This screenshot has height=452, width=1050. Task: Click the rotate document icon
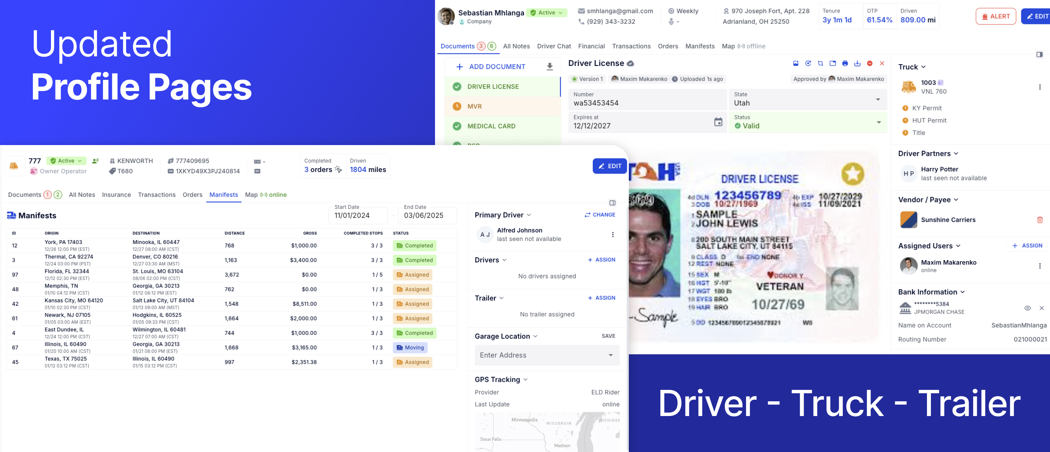pyautogui.click(x=808, y=63)
